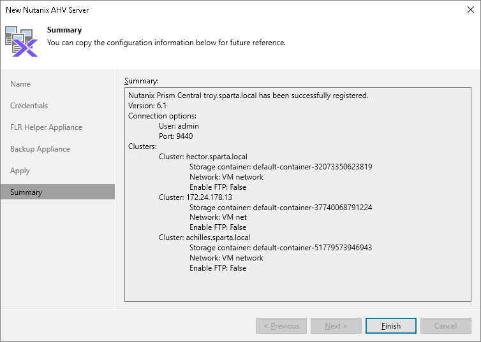Select the Backup Appliance step

[40, 149]
